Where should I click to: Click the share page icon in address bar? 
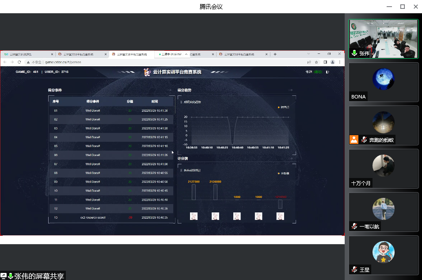coord(309,62)
